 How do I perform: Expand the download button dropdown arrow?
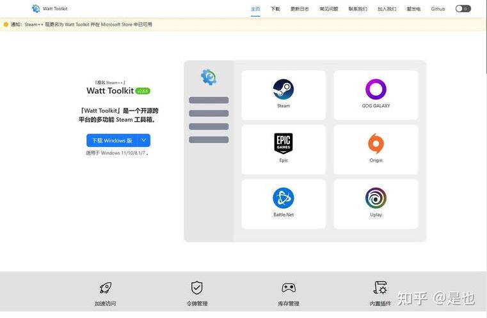144,140
